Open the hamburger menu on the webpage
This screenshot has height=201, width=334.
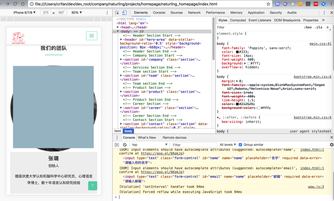pyautogui.click(x=92, y=36)
